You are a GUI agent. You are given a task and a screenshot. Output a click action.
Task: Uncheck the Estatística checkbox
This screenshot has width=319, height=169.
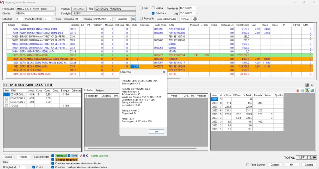tap(153, 13)
